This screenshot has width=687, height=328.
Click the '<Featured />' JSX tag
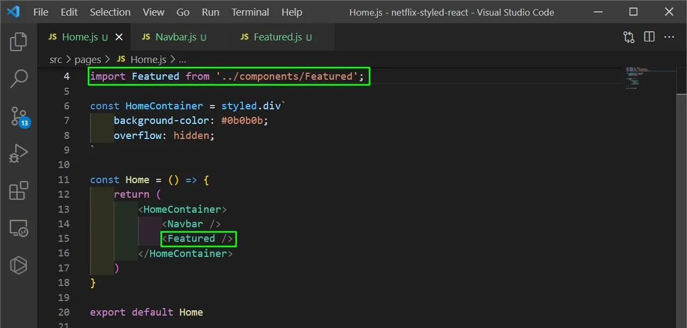coord(198,239)
